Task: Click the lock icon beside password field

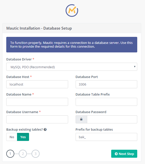Action: pos(81,119)
